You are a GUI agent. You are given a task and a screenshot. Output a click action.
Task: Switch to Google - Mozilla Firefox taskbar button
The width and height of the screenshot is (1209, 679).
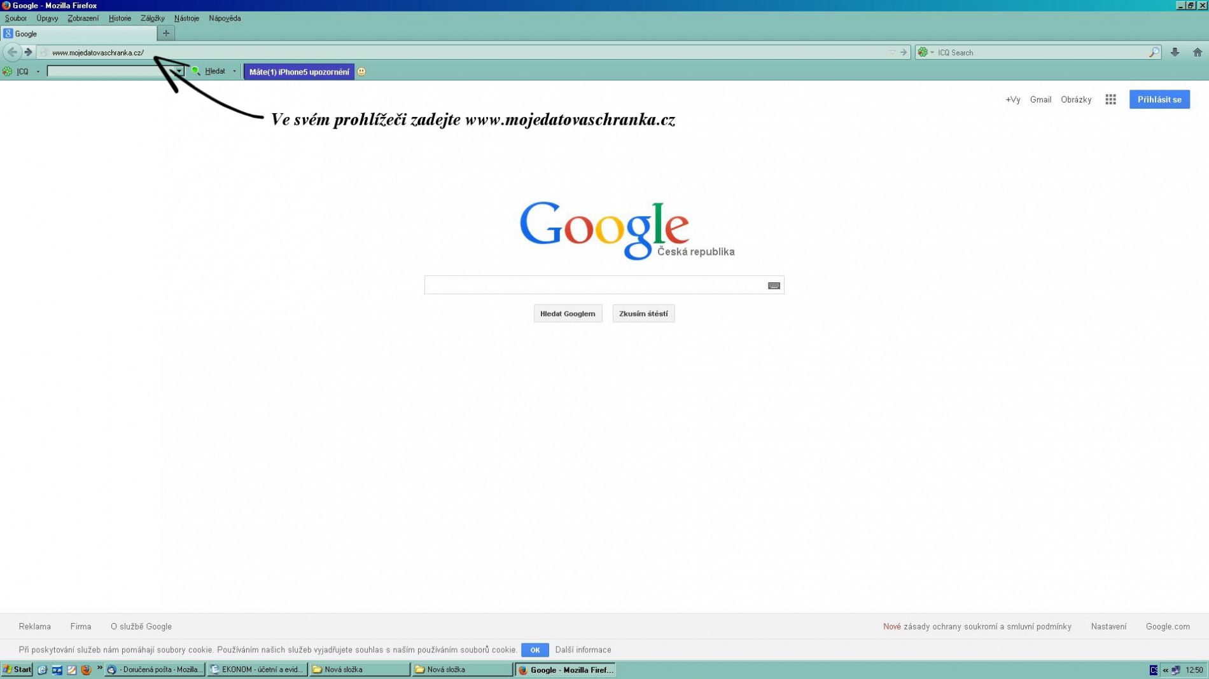565,669
